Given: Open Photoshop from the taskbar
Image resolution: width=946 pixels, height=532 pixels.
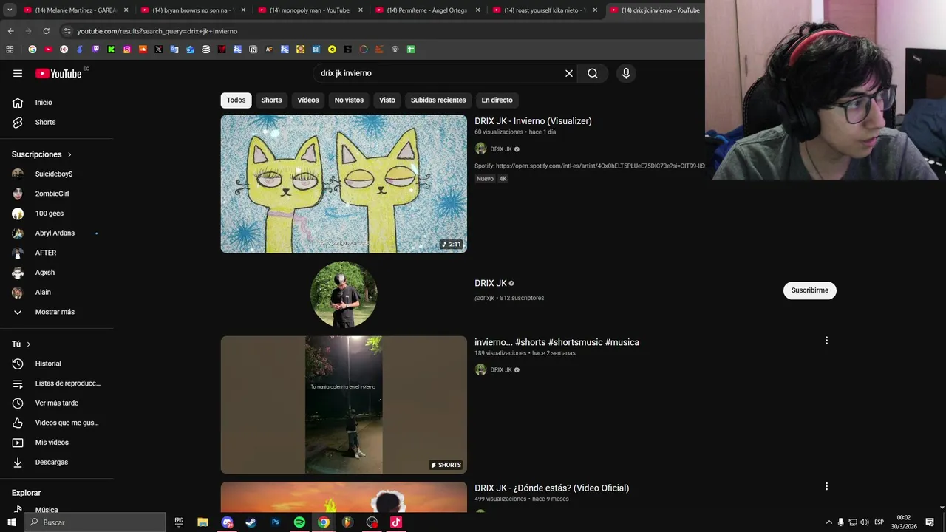Looking at the screenshot, I should (275, 522).
